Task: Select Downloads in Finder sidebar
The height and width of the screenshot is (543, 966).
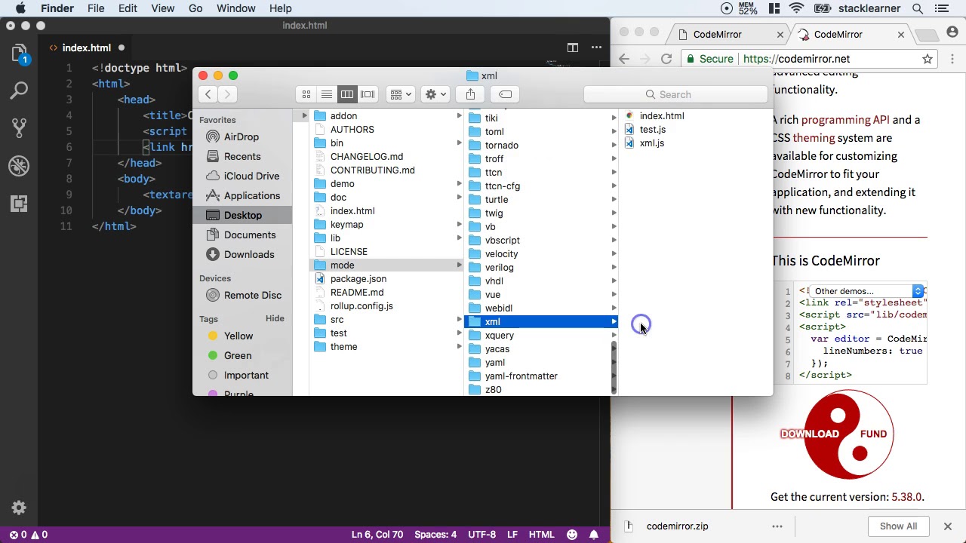Action: point(249,254)
